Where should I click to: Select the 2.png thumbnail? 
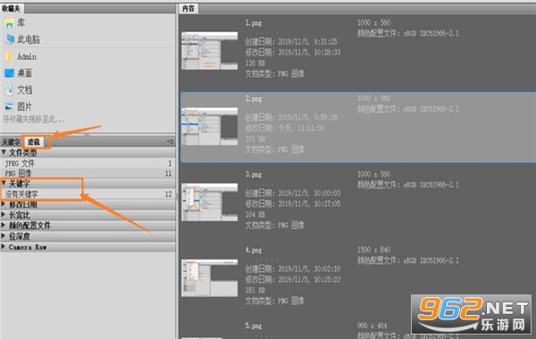[210, 127]
